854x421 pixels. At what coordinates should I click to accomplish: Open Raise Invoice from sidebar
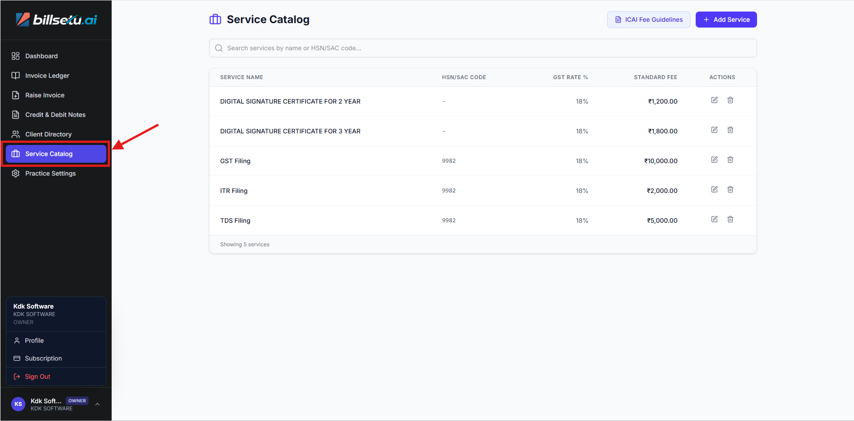click(x=44, y=95)
